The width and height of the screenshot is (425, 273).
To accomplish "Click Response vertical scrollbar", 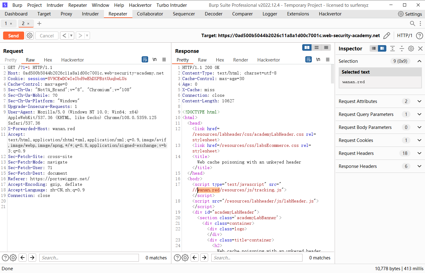I will (x=333, y=74).
